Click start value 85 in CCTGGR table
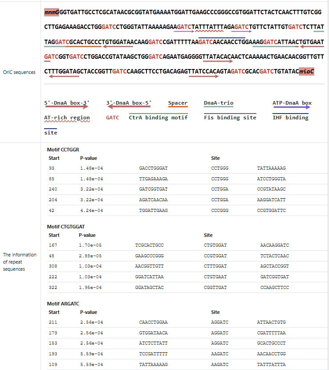The width and height of the screenshot is (329, 370). [52, 179]
